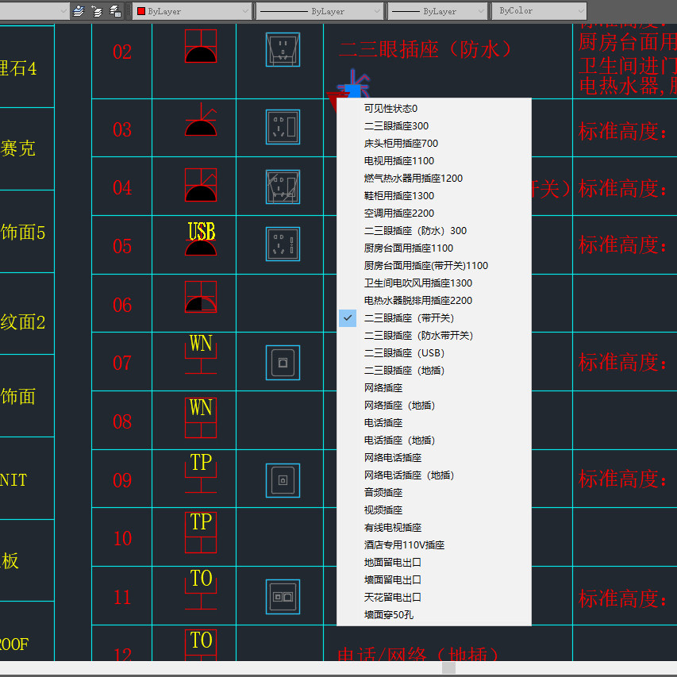Choose 电视用插座1100 option
Image resolution: width=677 pixels, height=677 pixels.
pos(434,160)
